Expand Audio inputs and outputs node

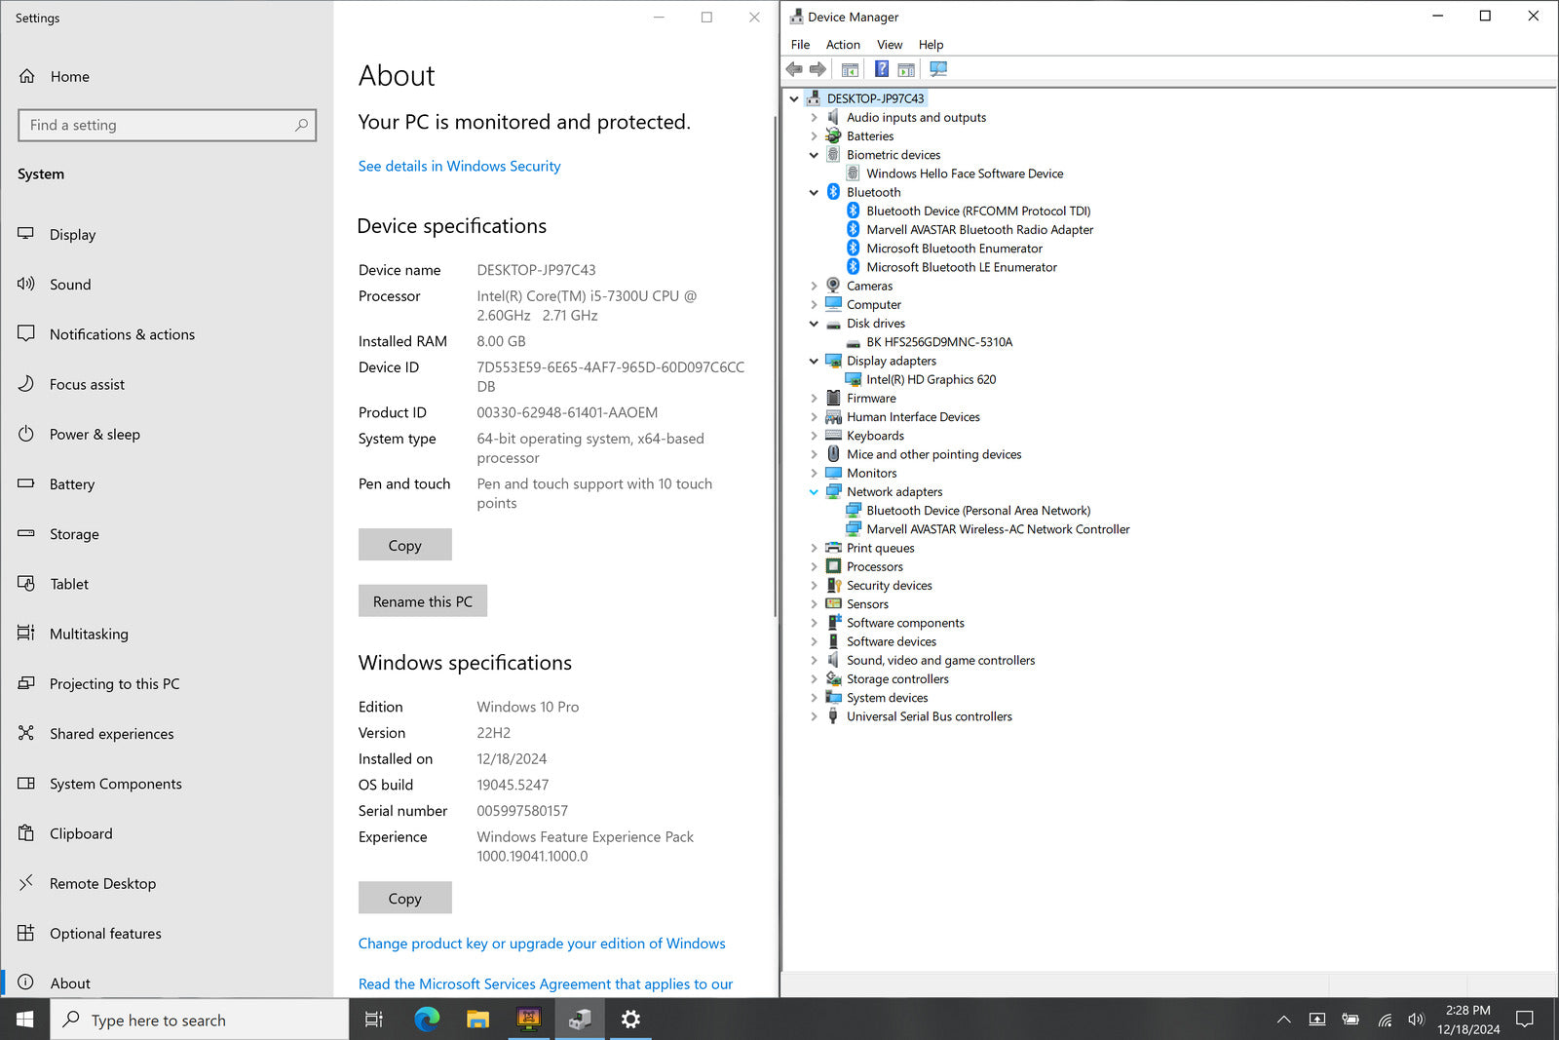[814, 117]
